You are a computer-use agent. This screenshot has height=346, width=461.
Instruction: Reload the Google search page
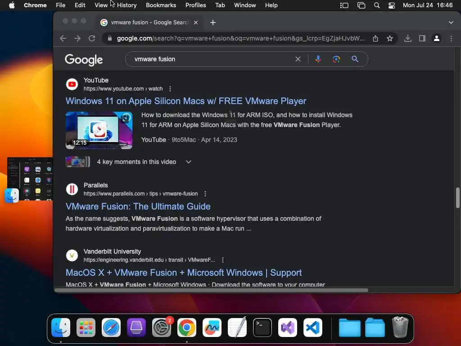[x=92, y=38]
